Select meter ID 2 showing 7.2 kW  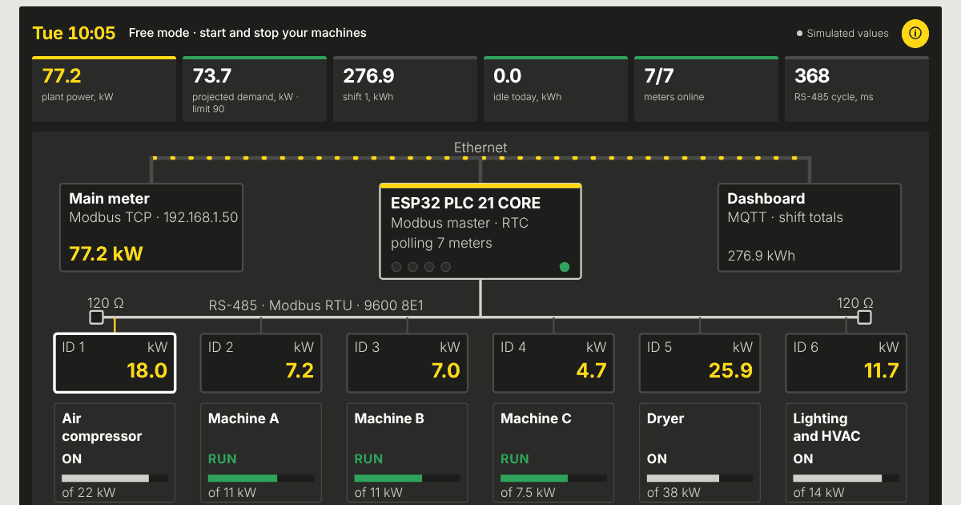[261, 363]
